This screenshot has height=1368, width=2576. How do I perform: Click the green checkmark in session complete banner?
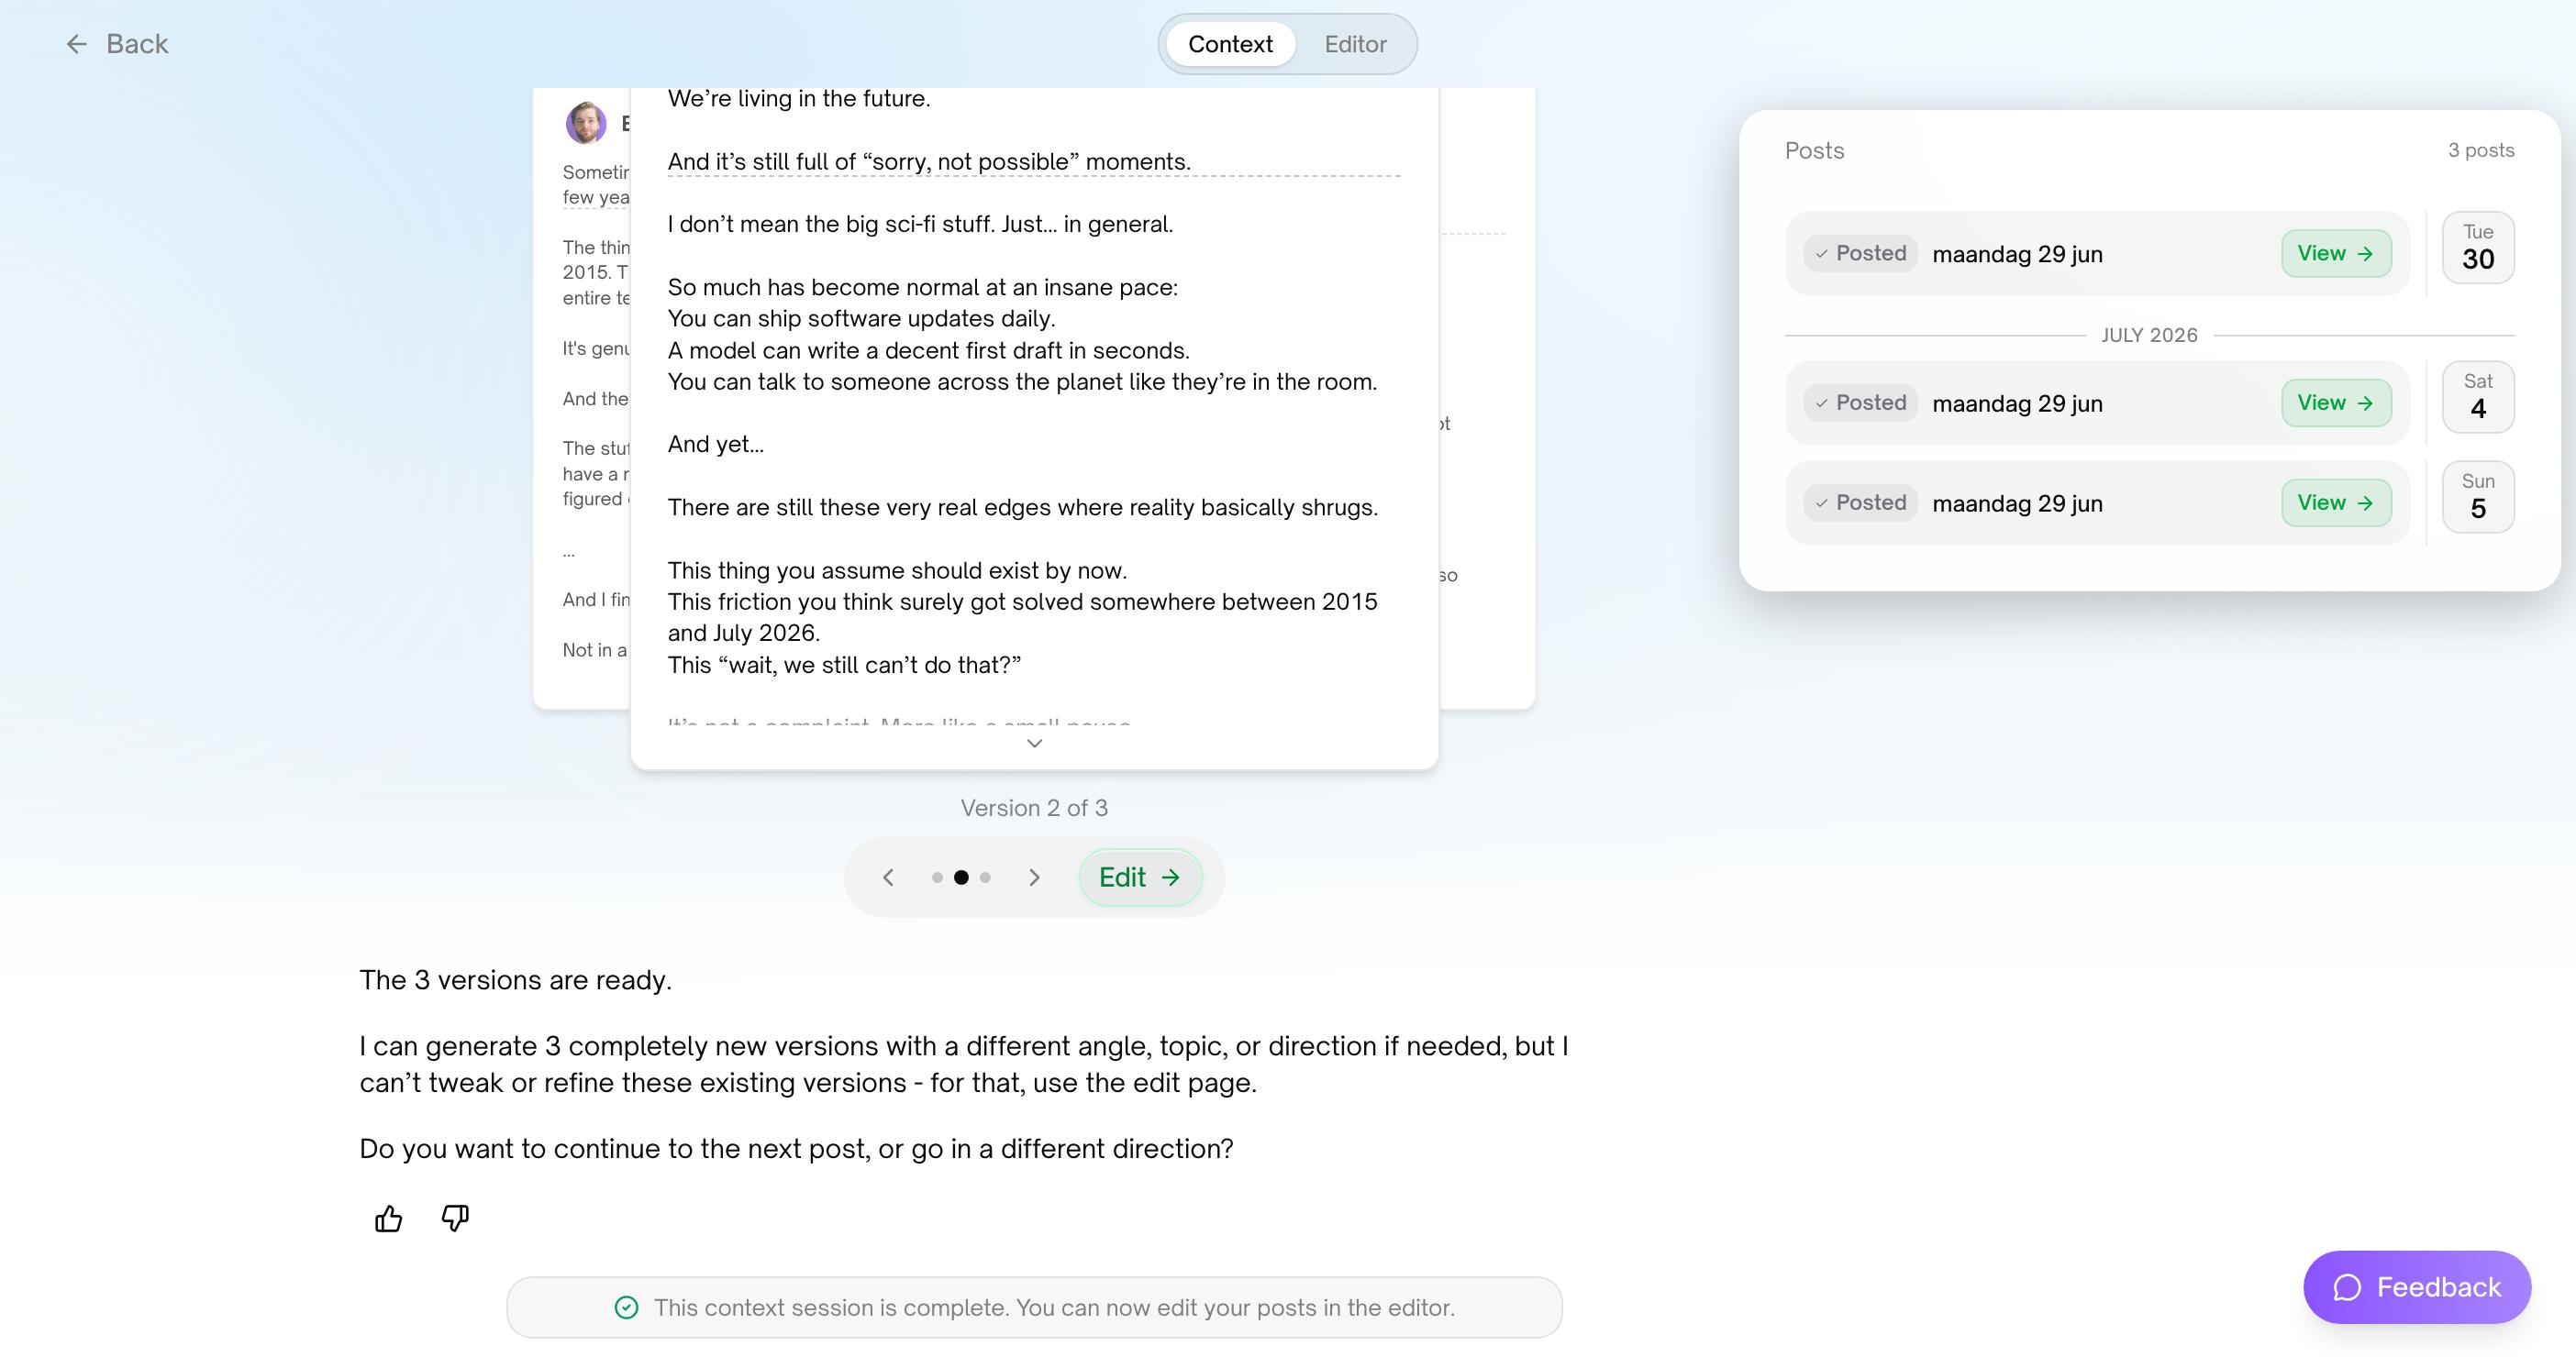tap(626, 1307)
